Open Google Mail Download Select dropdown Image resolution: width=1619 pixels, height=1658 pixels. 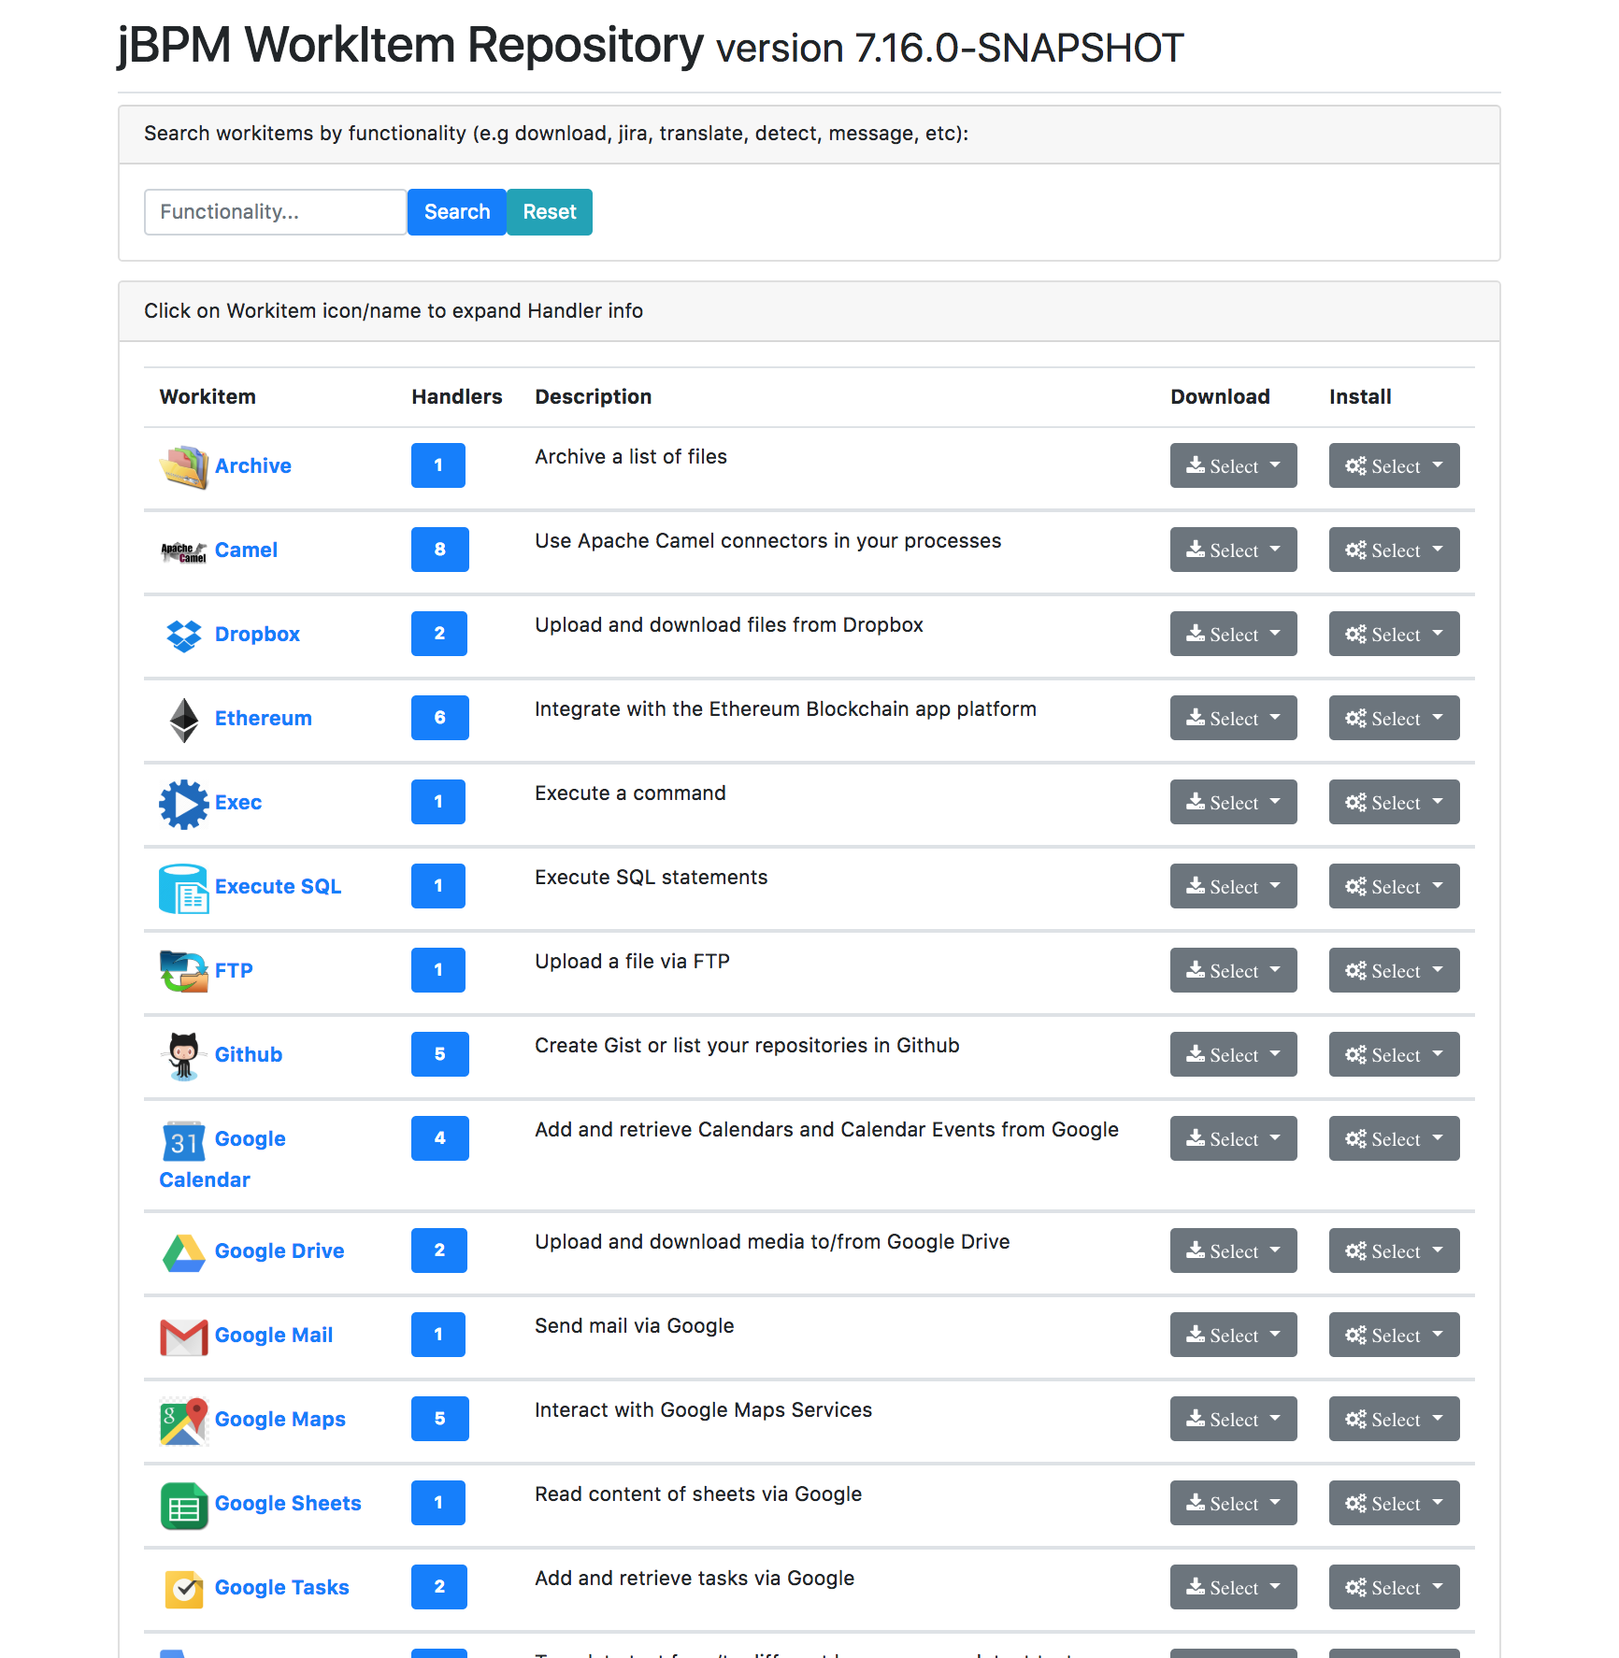(1234, 1335)
